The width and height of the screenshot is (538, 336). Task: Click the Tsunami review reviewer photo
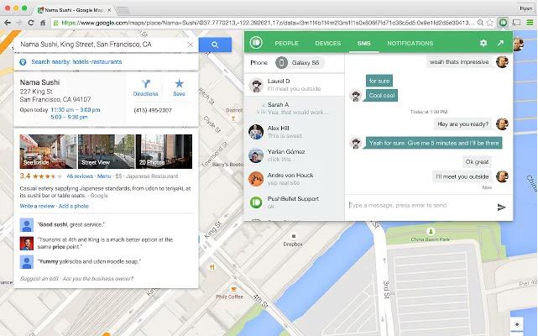27,244
